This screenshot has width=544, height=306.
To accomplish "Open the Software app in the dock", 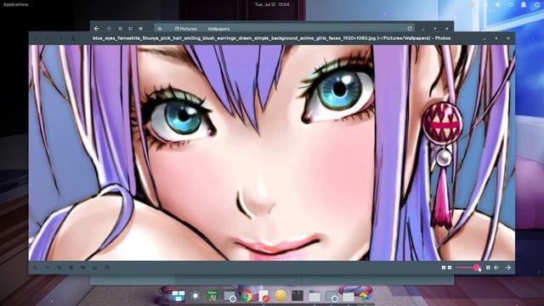I will pos(212,296).
